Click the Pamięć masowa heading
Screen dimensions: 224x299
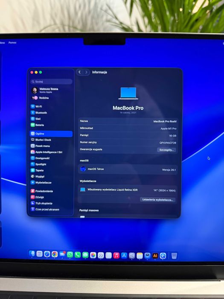(89, 210)
